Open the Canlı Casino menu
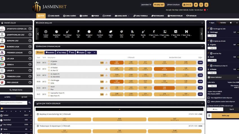Screen dimensions: 239x134 coord(70,16)
